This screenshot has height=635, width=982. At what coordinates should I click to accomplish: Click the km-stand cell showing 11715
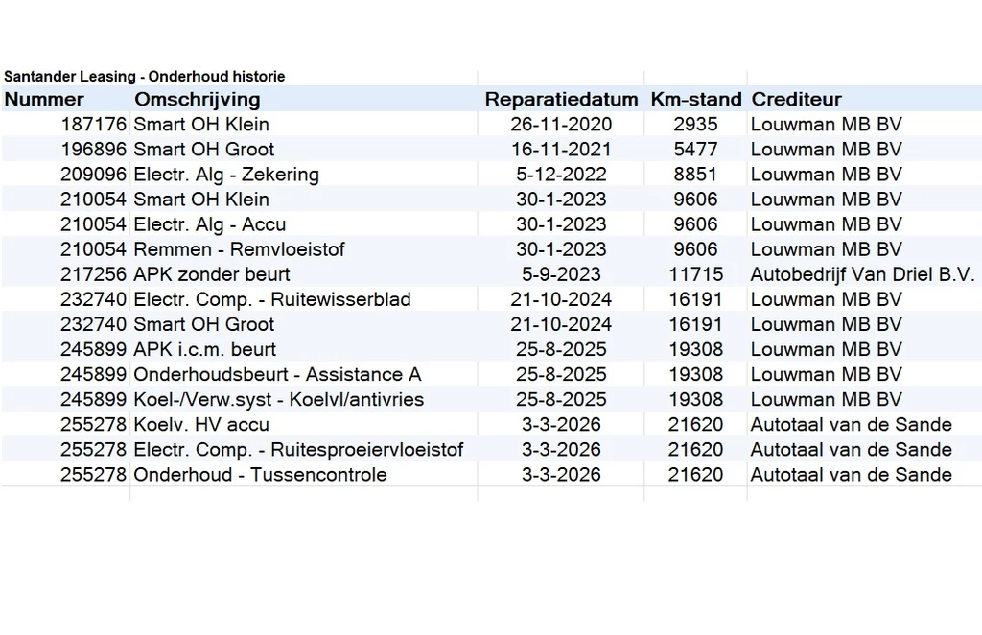click(696, 274)
